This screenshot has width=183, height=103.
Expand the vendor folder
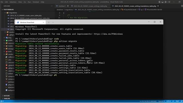coord(4,54)
